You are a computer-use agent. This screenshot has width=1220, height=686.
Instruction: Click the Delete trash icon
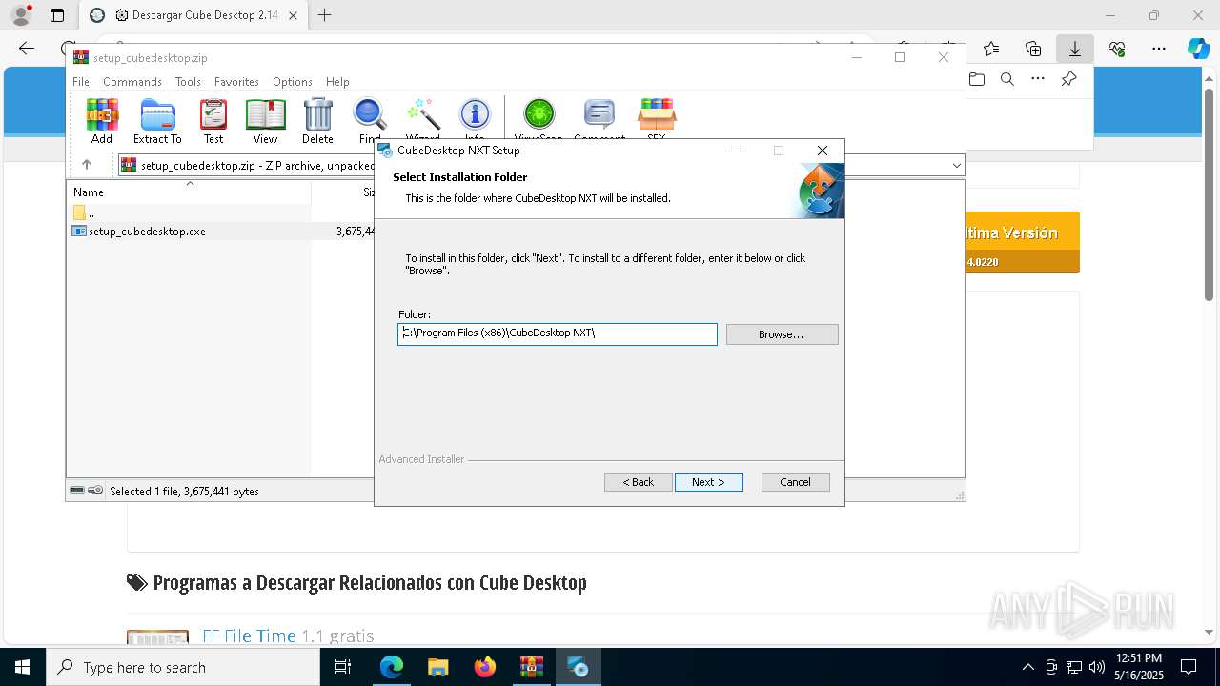pyautogui.click(x=317, y=120)
